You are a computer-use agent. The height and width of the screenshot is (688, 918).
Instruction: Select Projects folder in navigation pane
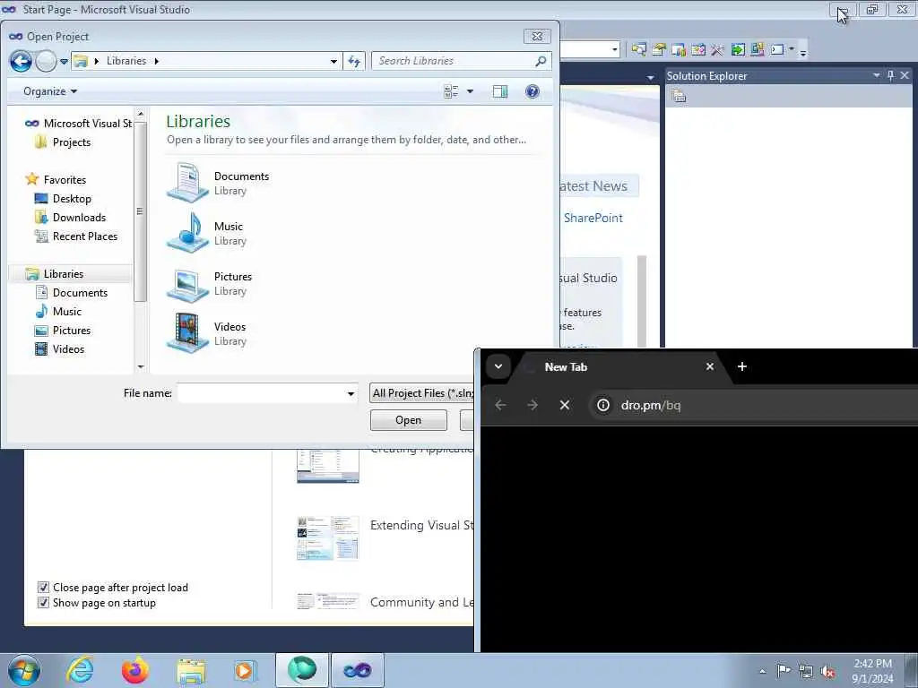click(64, 142)
